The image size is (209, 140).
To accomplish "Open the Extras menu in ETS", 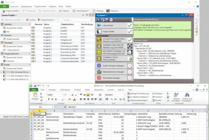I will point(61,6).
